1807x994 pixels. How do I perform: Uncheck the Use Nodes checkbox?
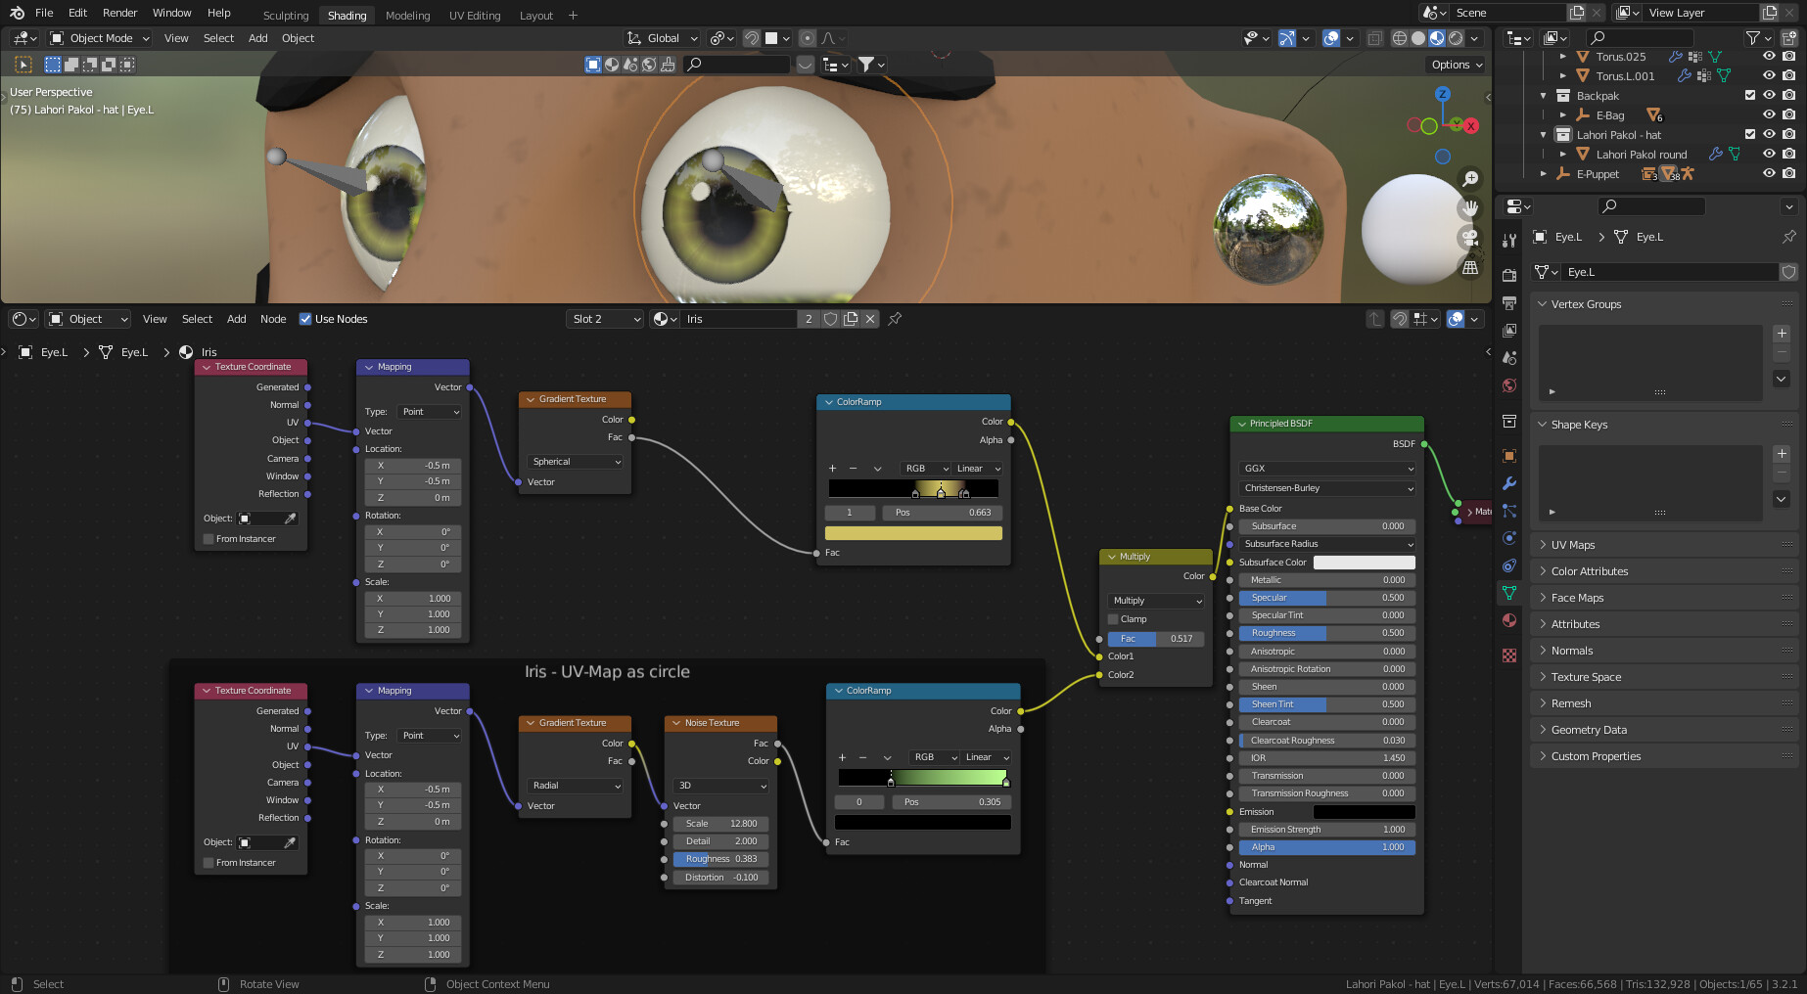point(305,319)
